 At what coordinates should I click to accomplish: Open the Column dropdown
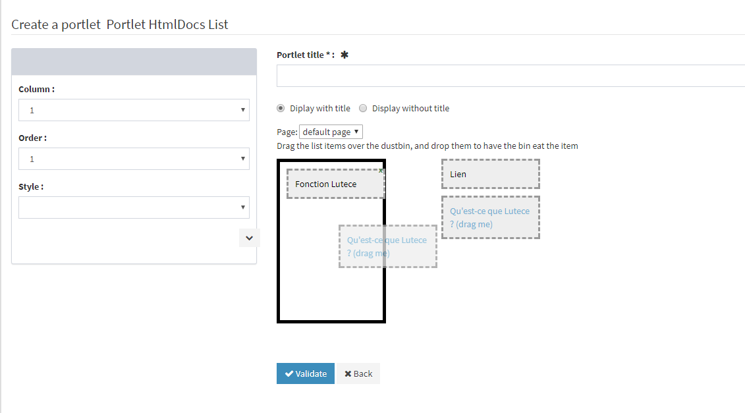(134, 110)
